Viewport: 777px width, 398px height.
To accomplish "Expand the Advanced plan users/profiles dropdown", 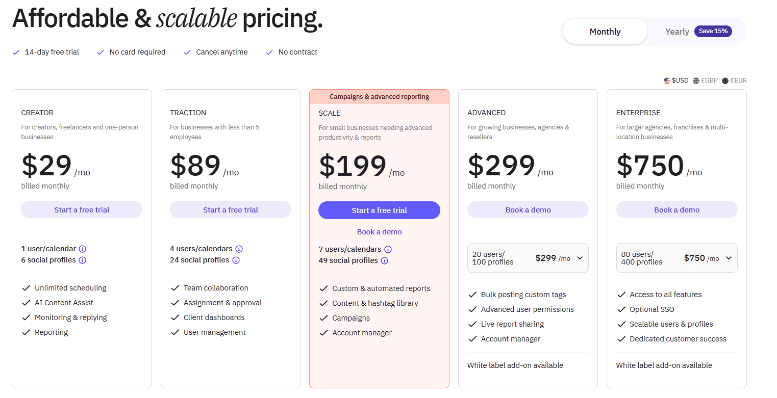I will (580, 258).
